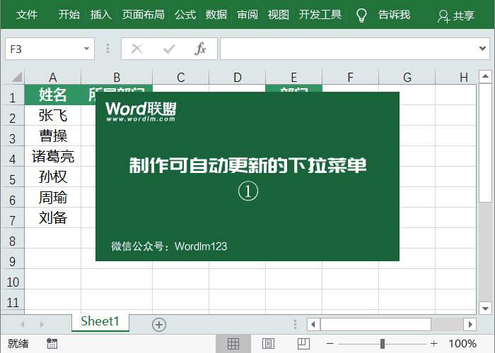Viewport: 495px width, 353px height.
Task: Add a new sheet with plus icon
Action: [x=159, y=325]
